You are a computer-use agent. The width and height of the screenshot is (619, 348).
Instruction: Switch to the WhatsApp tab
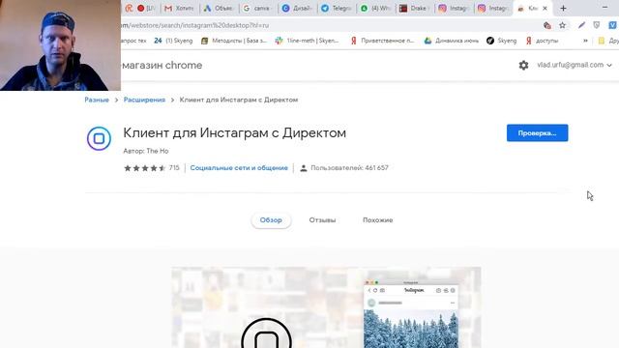click(375, 9)
